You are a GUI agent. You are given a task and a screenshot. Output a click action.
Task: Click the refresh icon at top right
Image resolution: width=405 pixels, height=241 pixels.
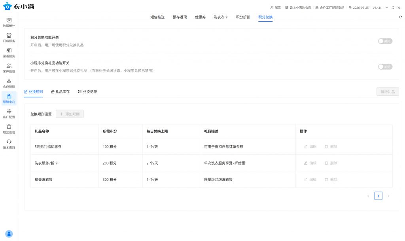point(400,17)
